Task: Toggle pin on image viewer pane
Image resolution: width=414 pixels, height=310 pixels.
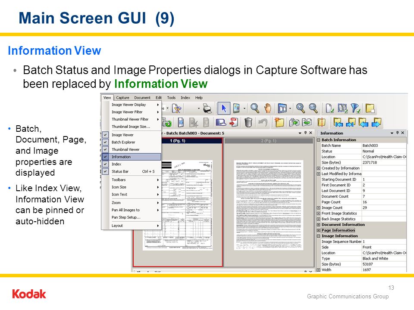Action: point(305,133)
